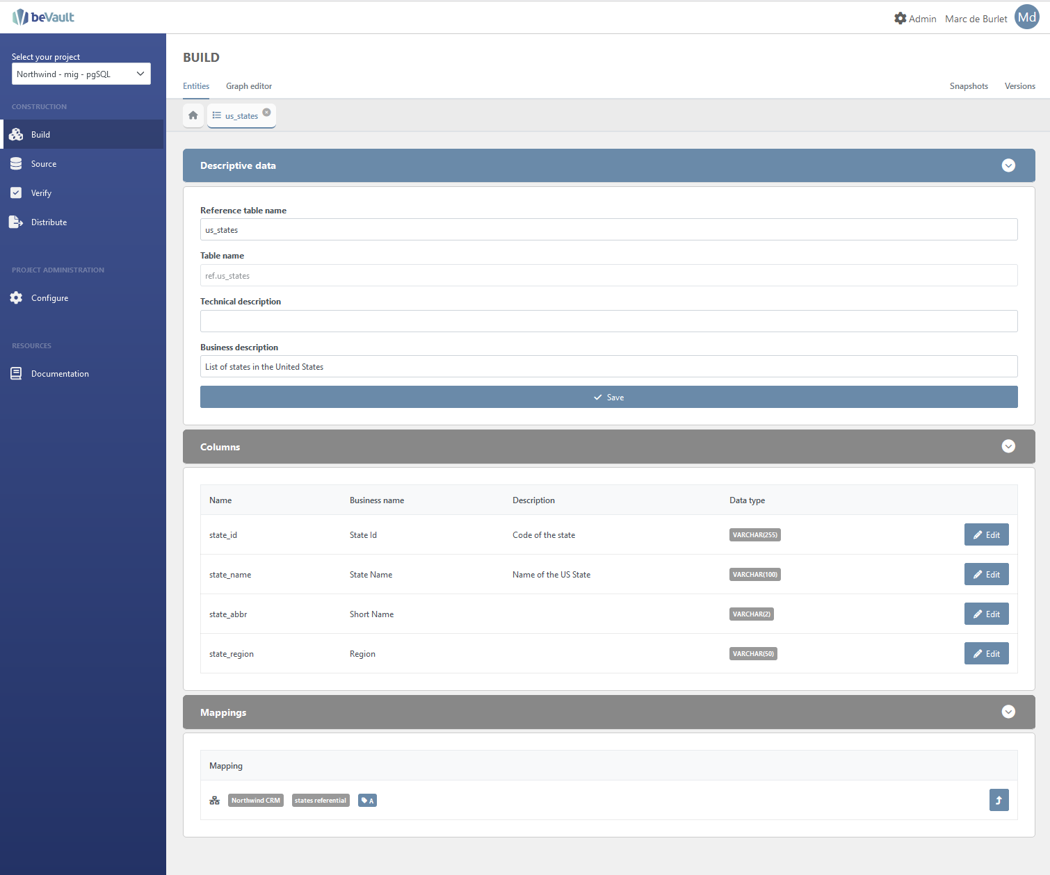Edit the state_name column
This screenshot has width=1050, height=875.
tap(986, 574)
